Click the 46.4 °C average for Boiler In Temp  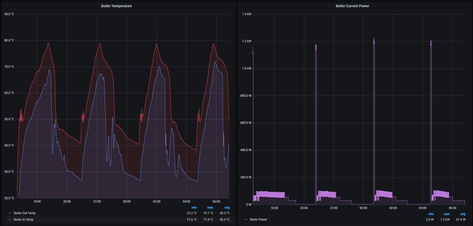(x=224, y=220)
